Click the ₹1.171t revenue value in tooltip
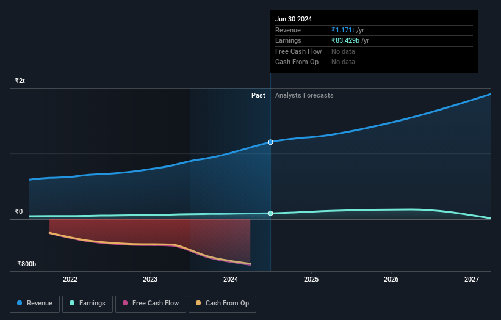 click(x=343, y=30)
